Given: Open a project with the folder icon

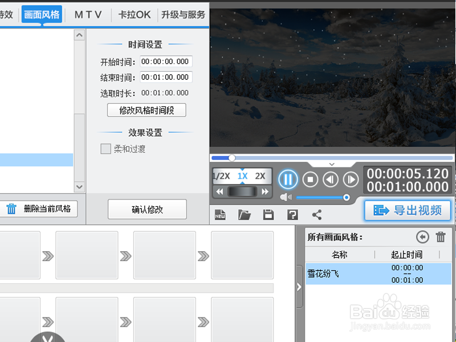Looking at the screenshot, I should pos(245,215).
